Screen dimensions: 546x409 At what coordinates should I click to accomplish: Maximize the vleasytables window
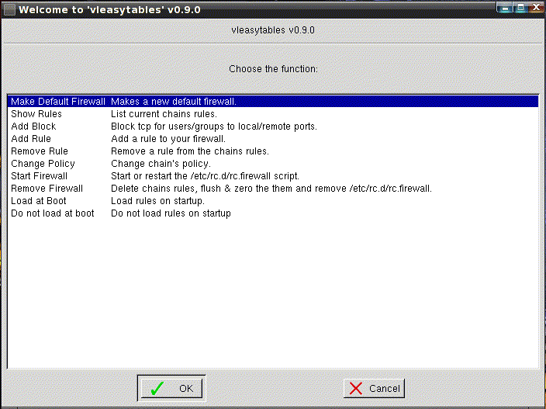pos(520,9)
